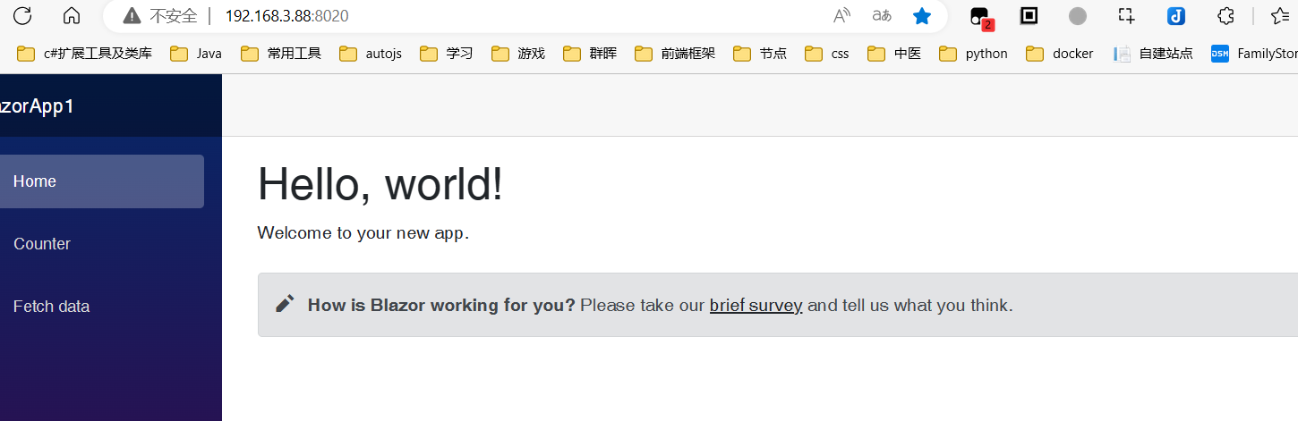Toggle the blue favorite star icon

(922, 15)
